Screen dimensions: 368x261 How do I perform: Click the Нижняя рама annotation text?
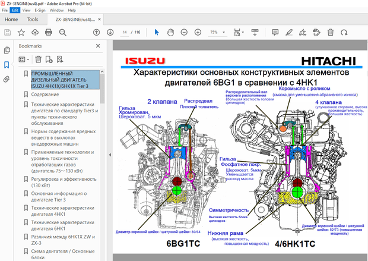(x=226, y=233)
